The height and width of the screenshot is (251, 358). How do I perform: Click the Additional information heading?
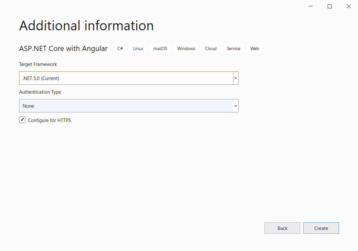pos(86,26)
